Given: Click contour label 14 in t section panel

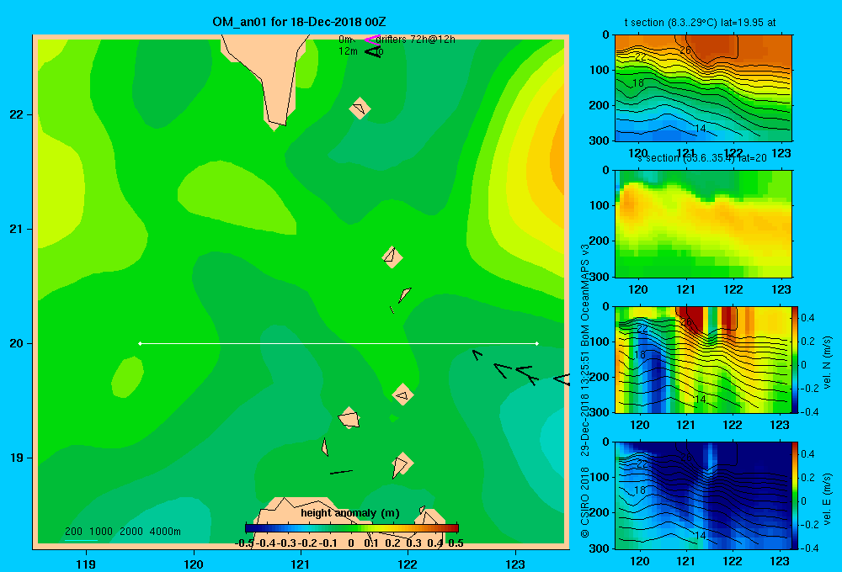Looking at the screenshot, I should coord(701,128).
